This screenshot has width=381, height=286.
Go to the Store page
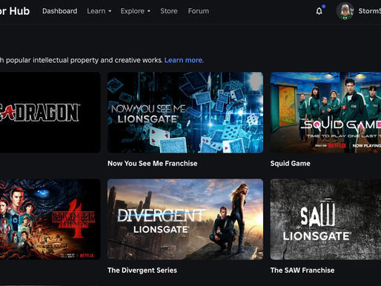click(x=169, y=11)
